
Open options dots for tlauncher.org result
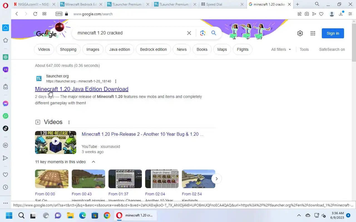coord(116,81)
